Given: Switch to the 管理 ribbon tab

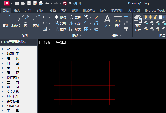Looking at the screenshot, I should [64, 10].
